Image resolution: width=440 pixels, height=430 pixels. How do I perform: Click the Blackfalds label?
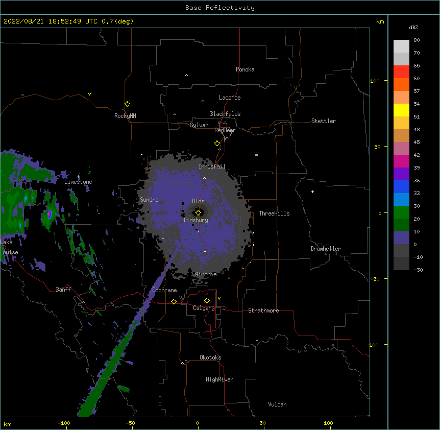(225, 114)
